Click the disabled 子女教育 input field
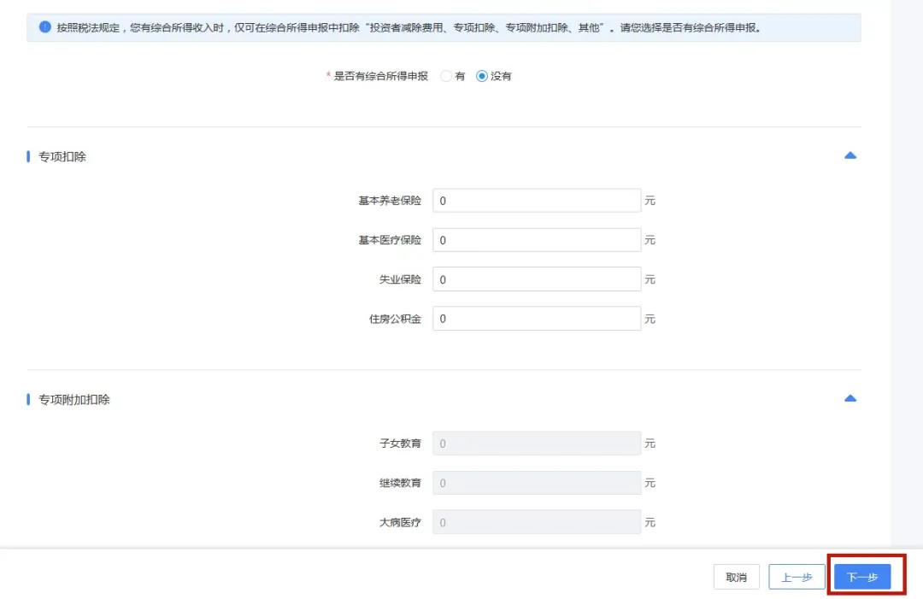This screenshot has width=923, height=599. [x=537, y=443]
